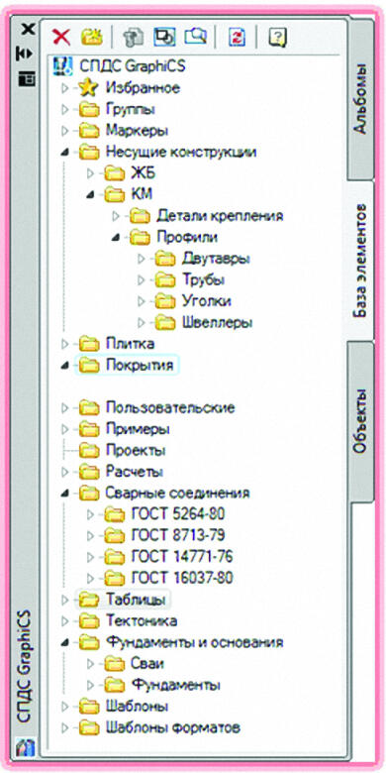Select the Фундаменты subfolder label
This screenshot has height=773, width=386.
click(175, 685)
